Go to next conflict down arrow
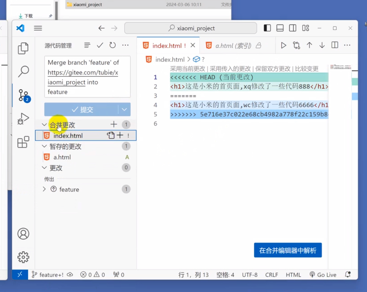Screen dimensions: 367x292 click(322, 45)
